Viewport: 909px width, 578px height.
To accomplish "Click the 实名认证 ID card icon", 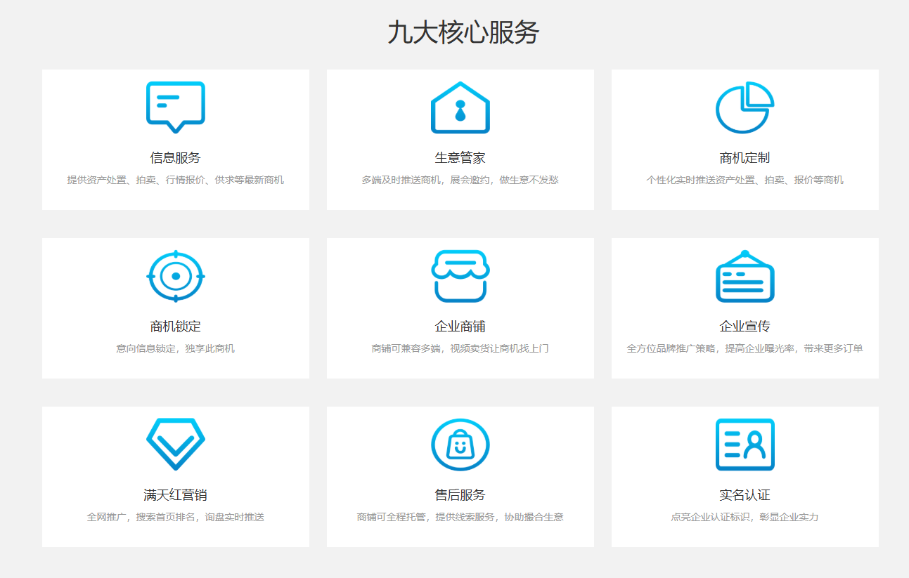I will click(x=744, y=445).
